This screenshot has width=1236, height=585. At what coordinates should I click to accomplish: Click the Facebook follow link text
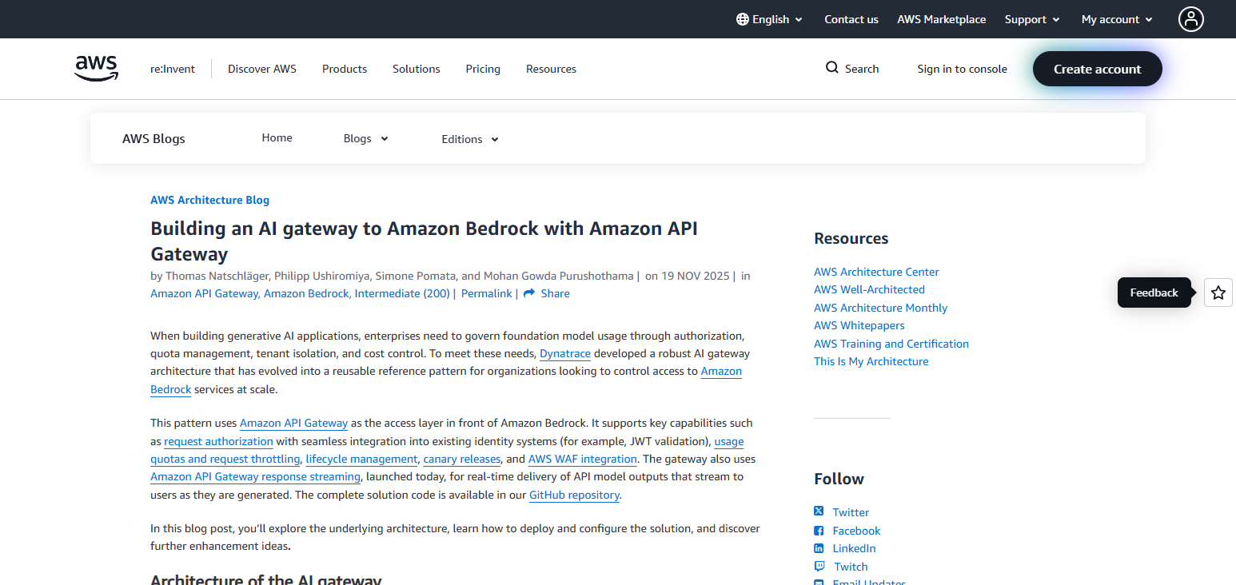856,531
